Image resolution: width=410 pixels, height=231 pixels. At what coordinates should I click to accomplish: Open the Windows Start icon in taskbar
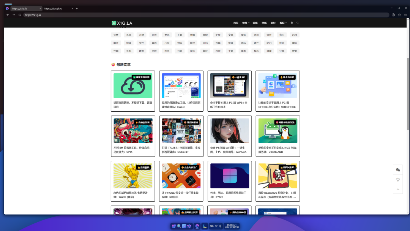(x=173, y=226)
